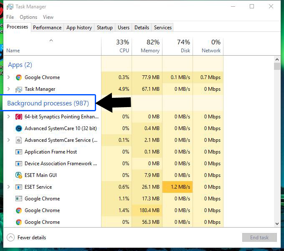Viewport: 284px width, 251px height.
Task: Switch to the Users tab
Action: pyautogui.click(x=124, y=28)
